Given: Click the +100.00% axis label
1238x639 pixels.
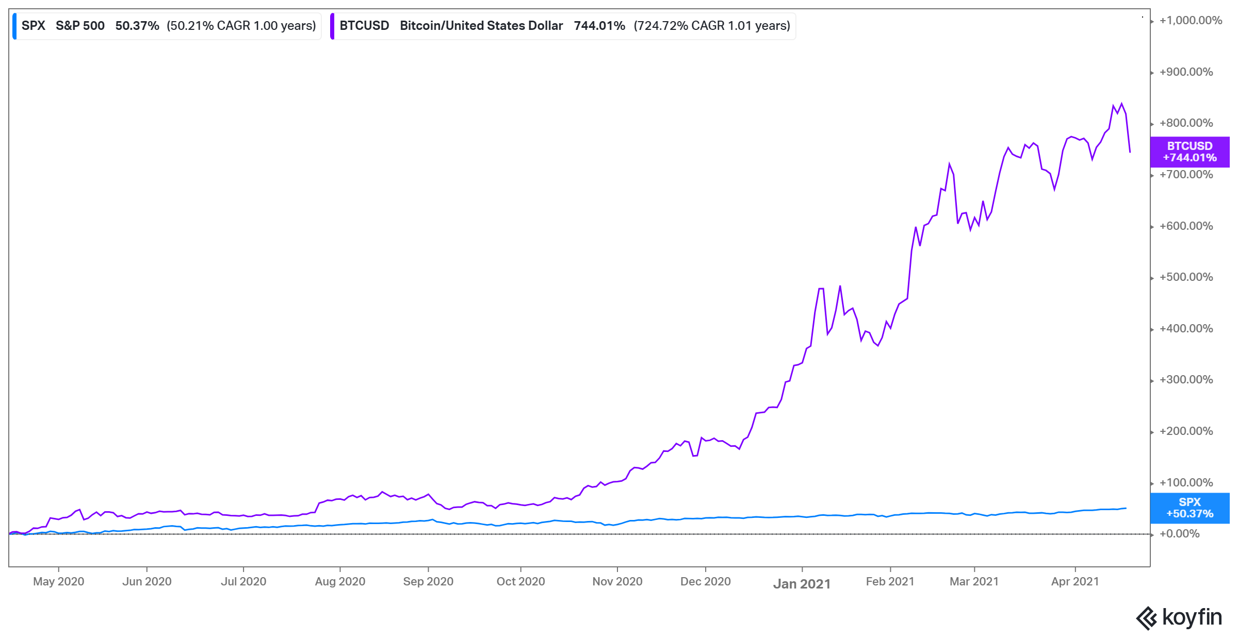Looking at the screenshot, I should point(1186,483).
